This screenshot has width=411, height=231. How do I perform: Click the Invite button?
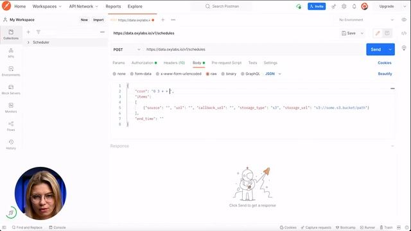tap(317, 6)
